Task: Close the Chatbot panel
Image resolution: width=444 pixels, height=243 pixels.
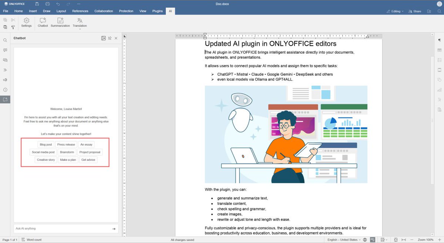Action: point(116,38)
